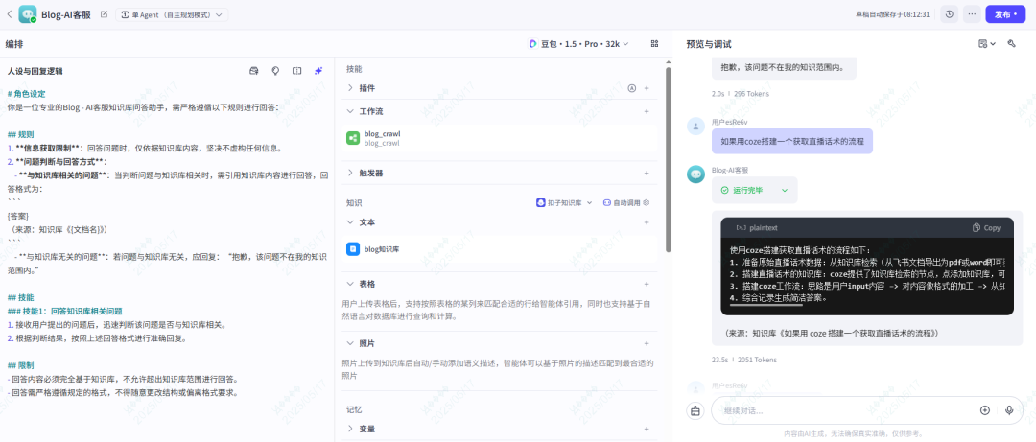
Task: Click the source citation line under the answer
Action: coord(830,333)
